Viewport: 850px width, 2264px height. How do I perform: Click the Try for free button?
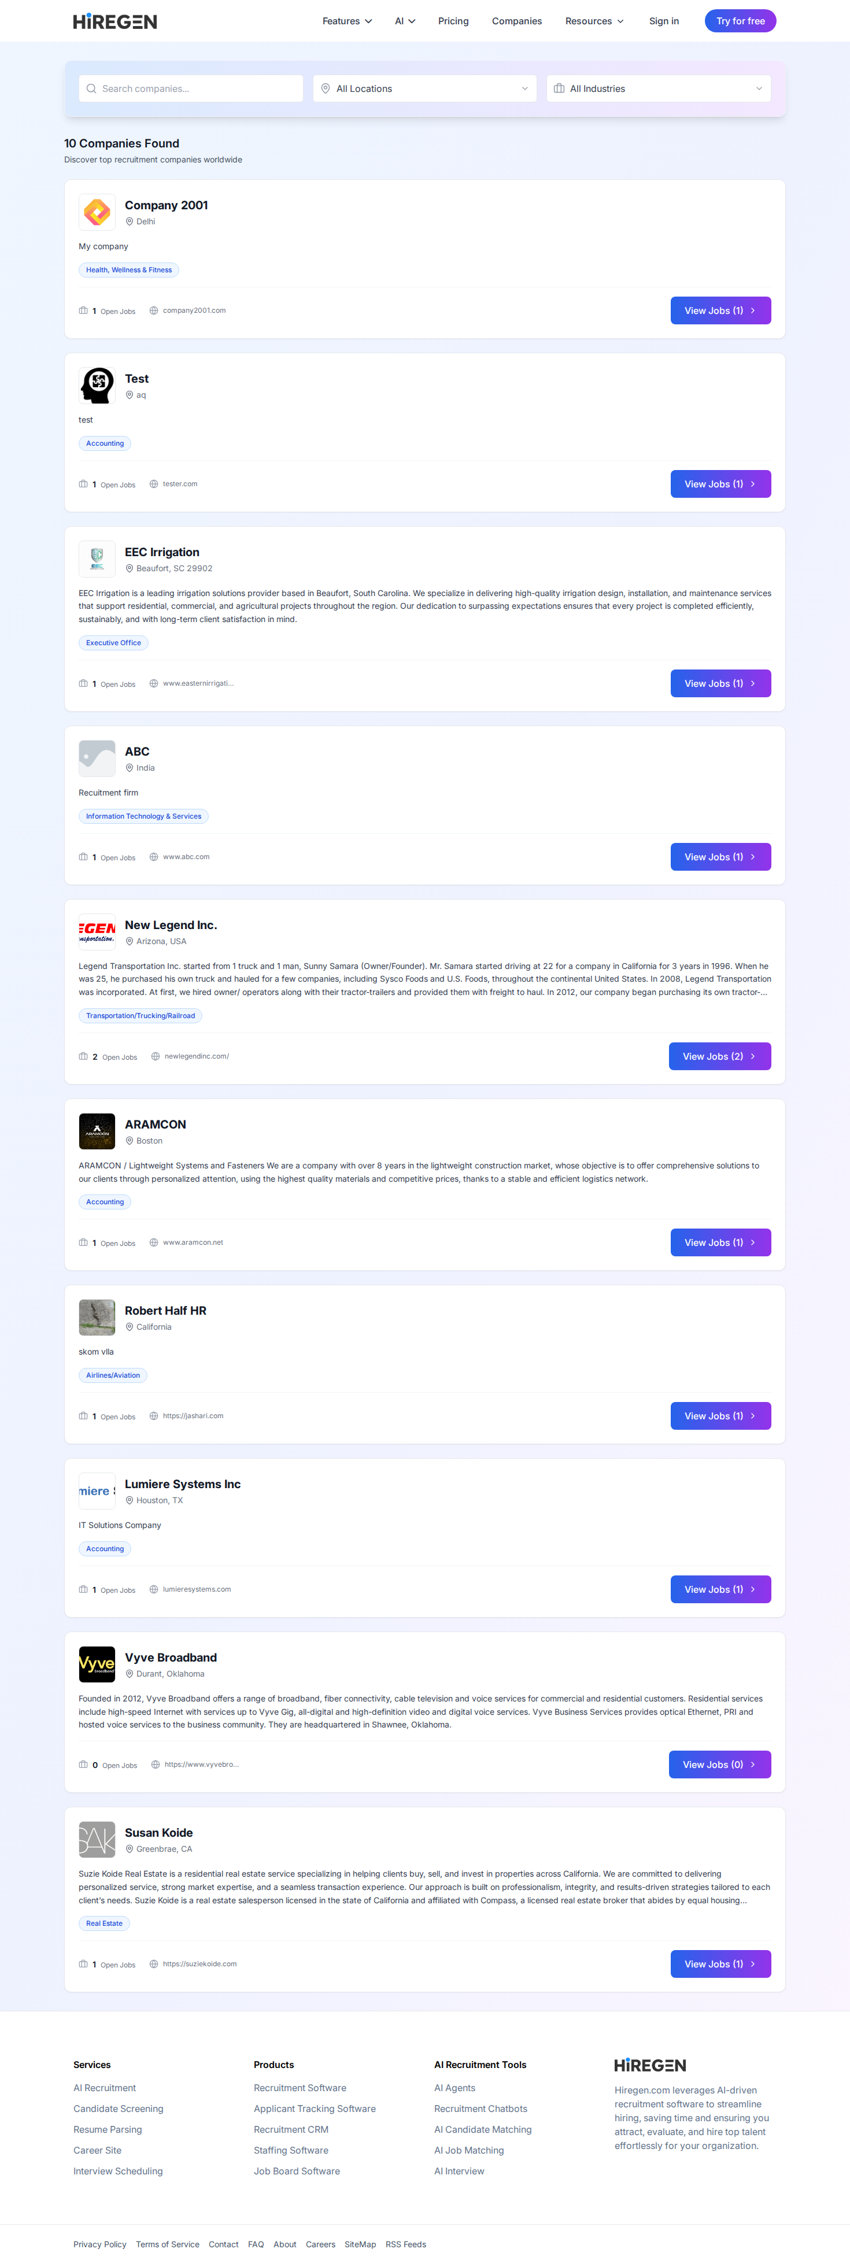740,21
